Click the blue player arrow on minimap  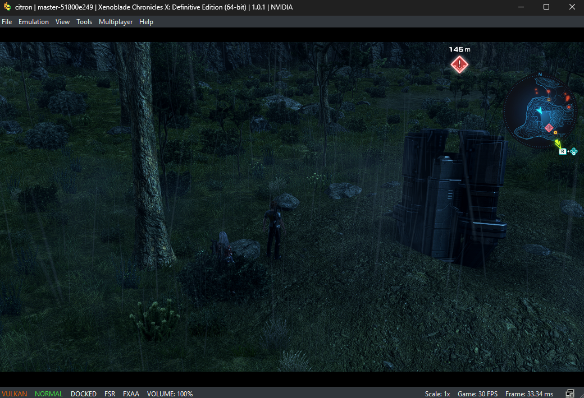click(x=540, y=110)
